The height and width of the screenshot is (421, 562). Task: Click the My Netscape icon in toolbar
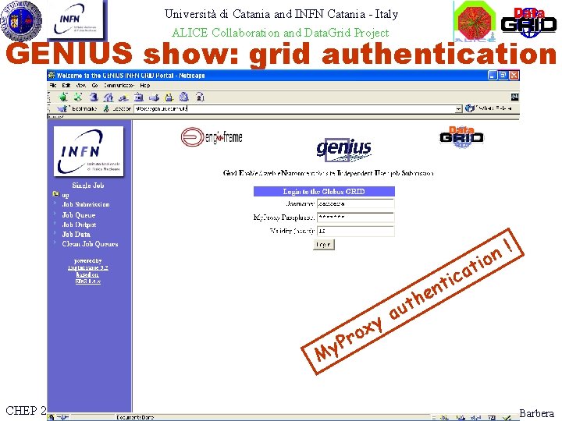point(139,97)
